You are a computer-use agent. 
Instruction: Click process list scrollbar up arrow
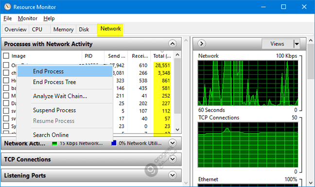click(x=177, y=55)
